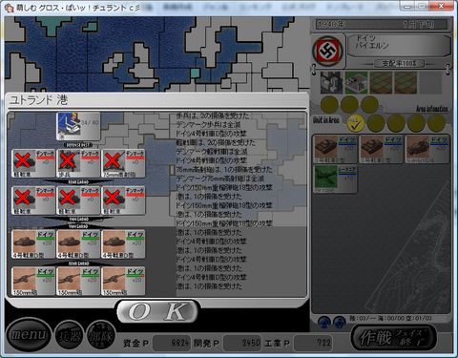
Task: Toggle the fourth Unit in Area filter circle
Action: [416, 123]
